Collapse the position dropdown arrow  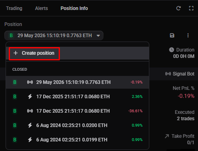pos(98,36)
